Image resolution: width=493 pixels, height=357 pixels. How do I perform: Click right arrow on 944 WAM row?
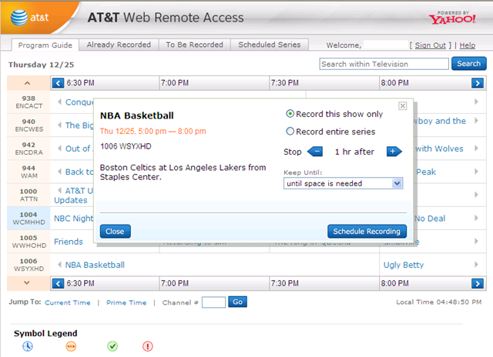[476, 172]
